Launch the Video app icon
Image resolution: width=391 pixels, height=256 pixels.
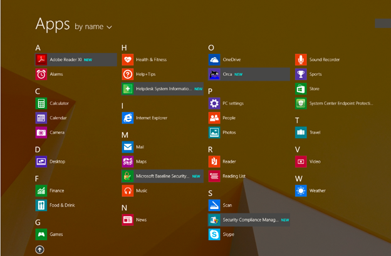point(301,161)
